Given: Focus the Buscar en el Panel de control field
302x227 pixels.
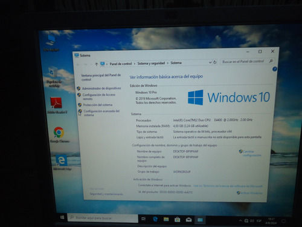Looking at the screenshot, I should point(247,61).
